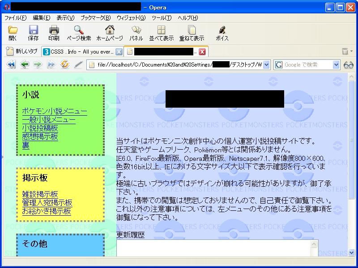Click the Google search engine icon
The height and width of the screenshot is (268, 358).
[x=279, y=65]
